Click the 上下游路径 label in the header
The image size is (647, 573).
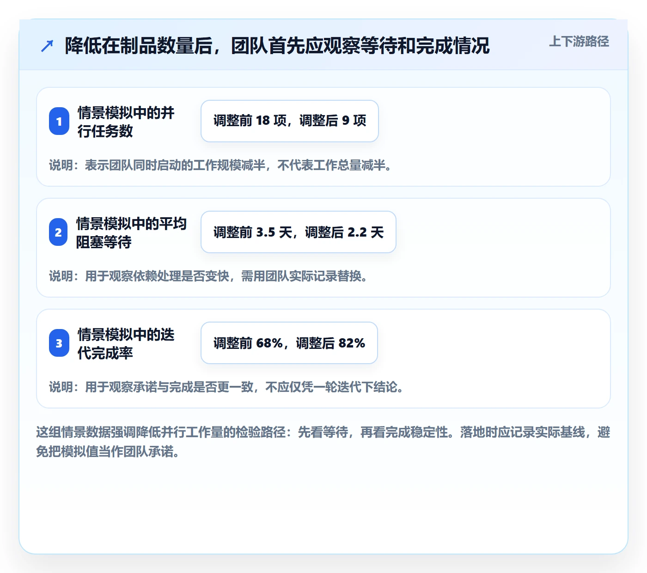pyautogui.click(x=579, y=42)
